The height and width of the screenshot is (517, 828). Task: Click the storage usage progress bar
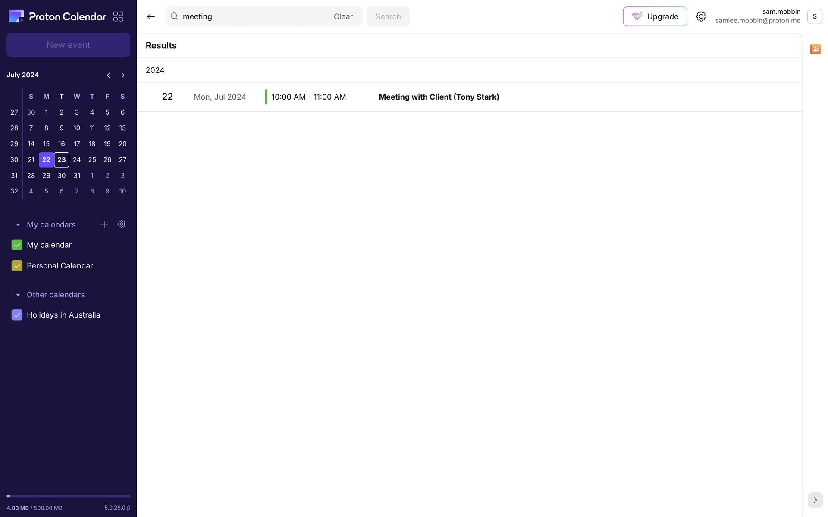tap(68, 496)
